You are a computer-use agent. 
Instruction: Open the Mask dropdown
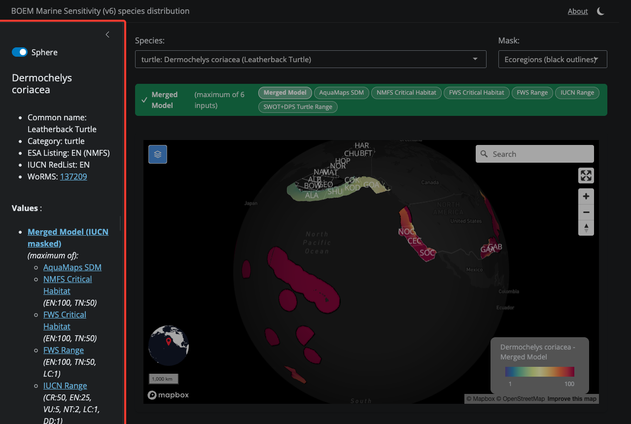click(x=553, y=59)
